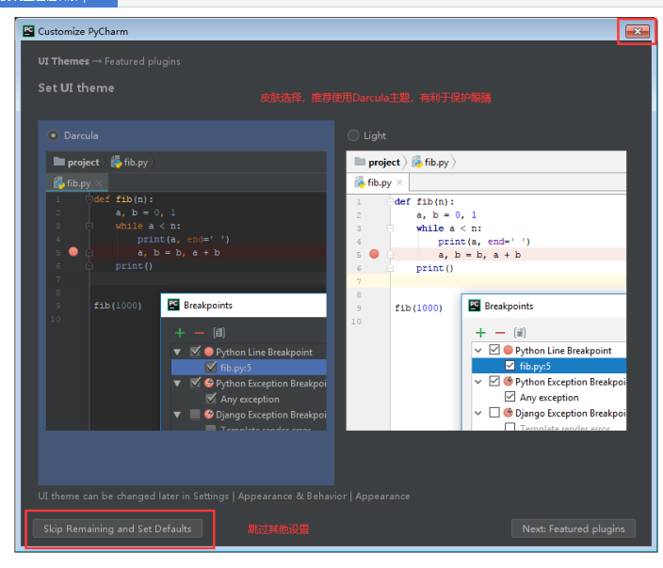
Task: Click 'project' breadcrumb text in Light preview
Action: point(384,162)
